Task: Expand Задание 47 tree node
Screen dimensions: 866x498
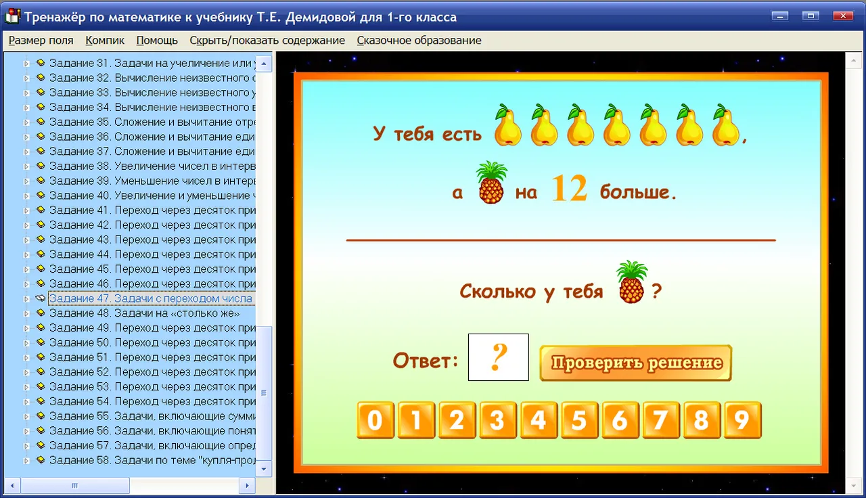Action: pyautogui.click(x=27, y=299)
